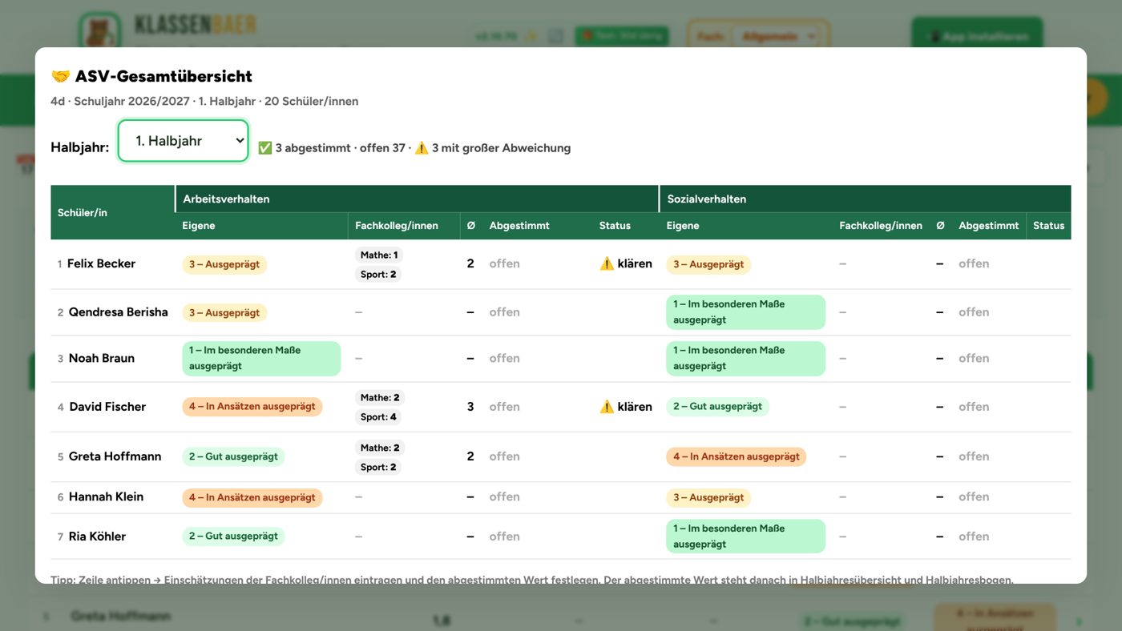This screenshot has height=631, width=1122.
Task: Click the Arbeitsverhalten group header
Action: [417, 199]
